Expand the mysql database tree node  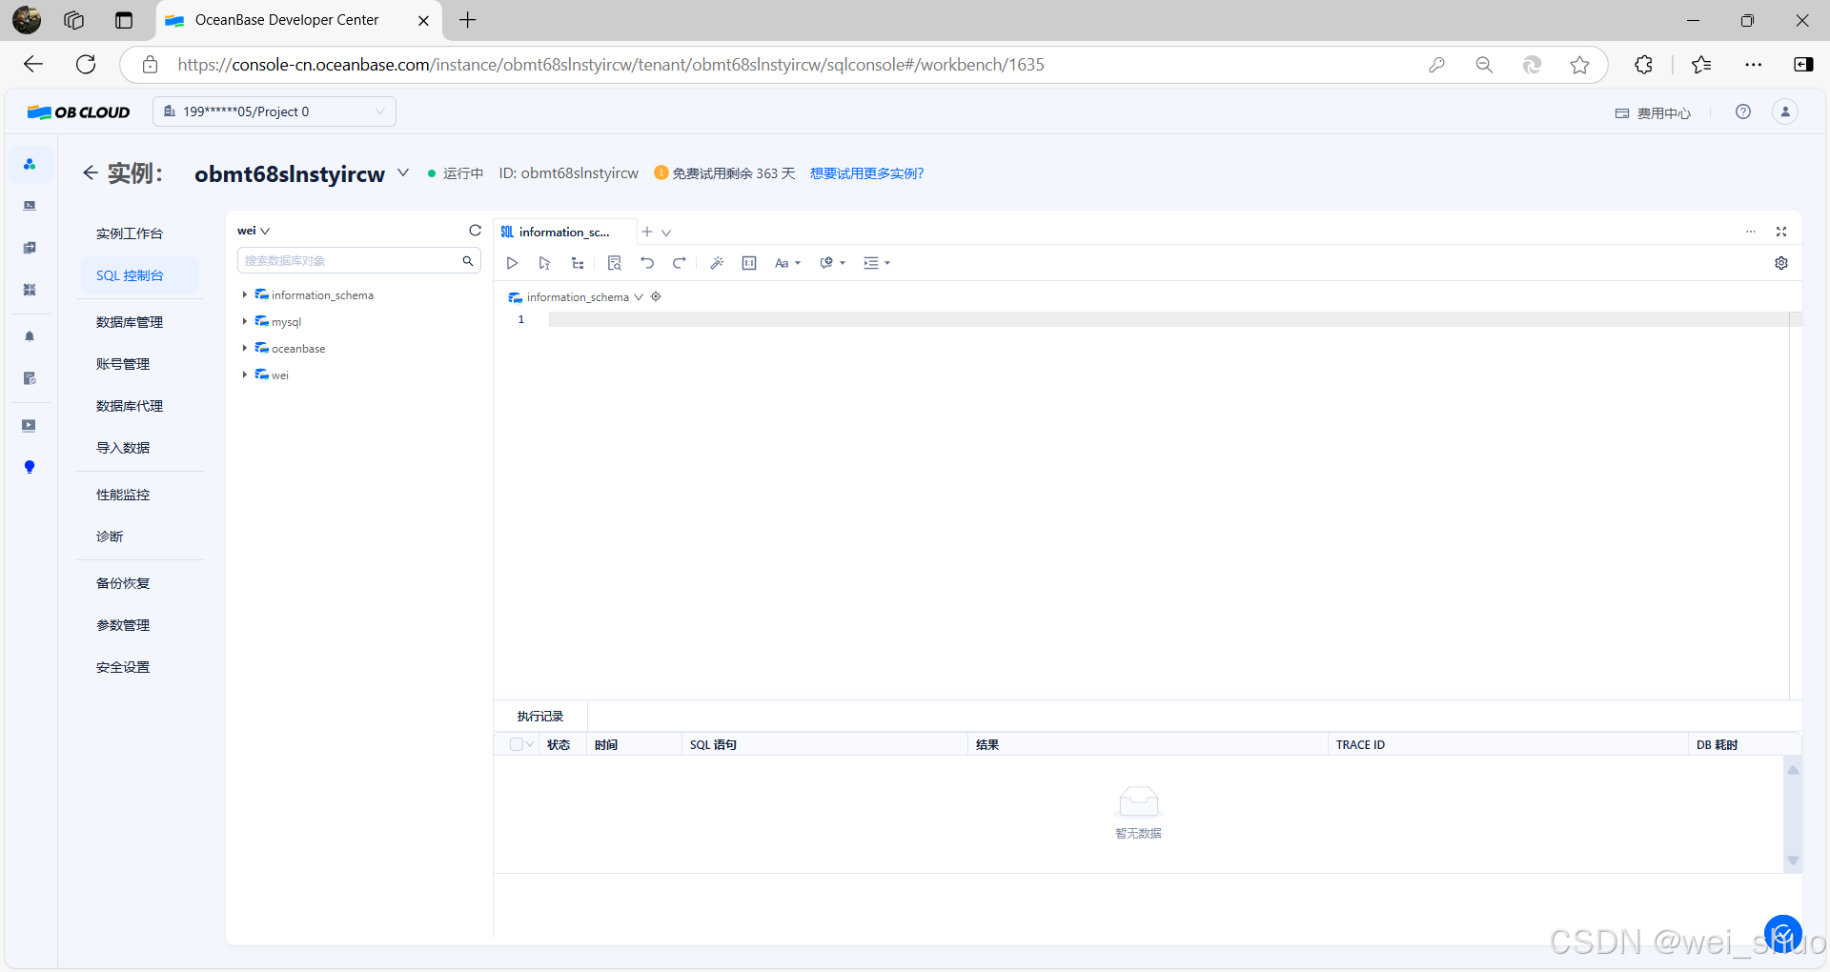[245, 322]
